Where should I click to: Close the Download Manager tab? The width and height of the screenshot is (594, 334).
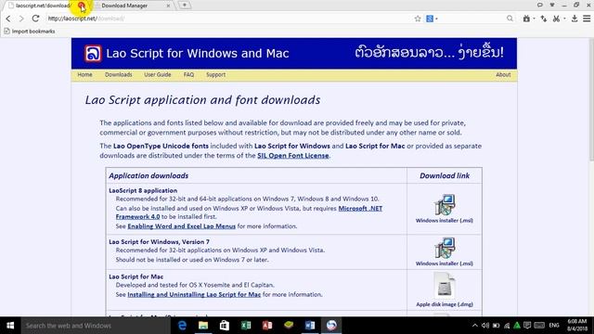click(168, 6)
